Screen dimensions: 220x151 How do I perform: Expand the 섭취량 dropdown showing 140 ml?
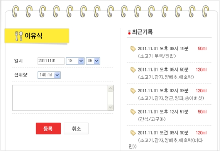[49, 75]
